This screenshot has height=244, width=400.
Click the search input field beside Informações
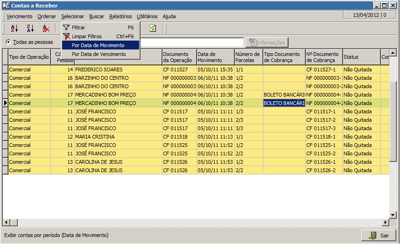[191, 43]
